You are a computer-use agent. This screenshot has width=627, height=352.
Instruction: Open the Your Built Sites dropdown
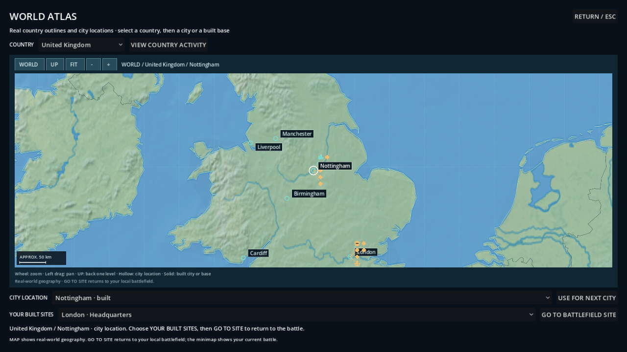click(x=297, y=314)
